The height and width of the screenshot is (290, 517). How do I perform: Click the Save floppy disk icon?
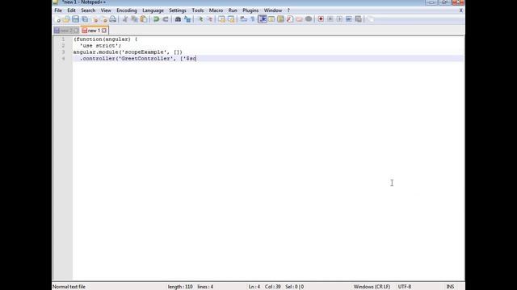point(75,19)
